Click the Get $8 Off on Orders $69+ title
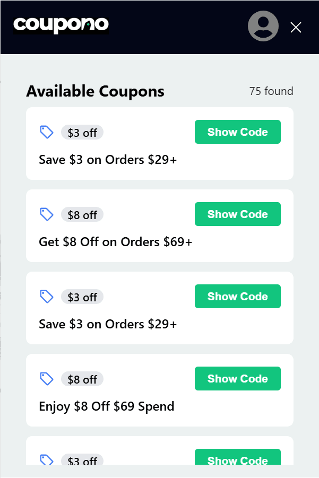The width and height of the screenshot is (319, 478). 116,241
